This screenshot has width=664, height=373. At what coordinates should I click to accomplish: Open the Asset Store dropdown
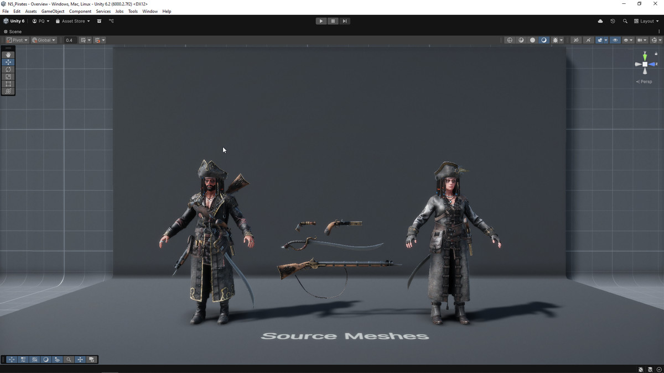[72, 21]
